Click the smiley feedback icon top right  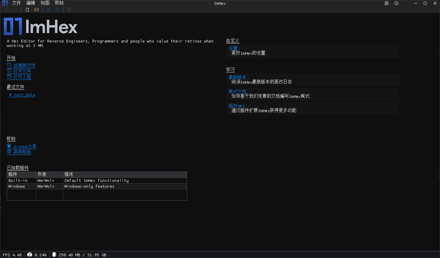396,3
